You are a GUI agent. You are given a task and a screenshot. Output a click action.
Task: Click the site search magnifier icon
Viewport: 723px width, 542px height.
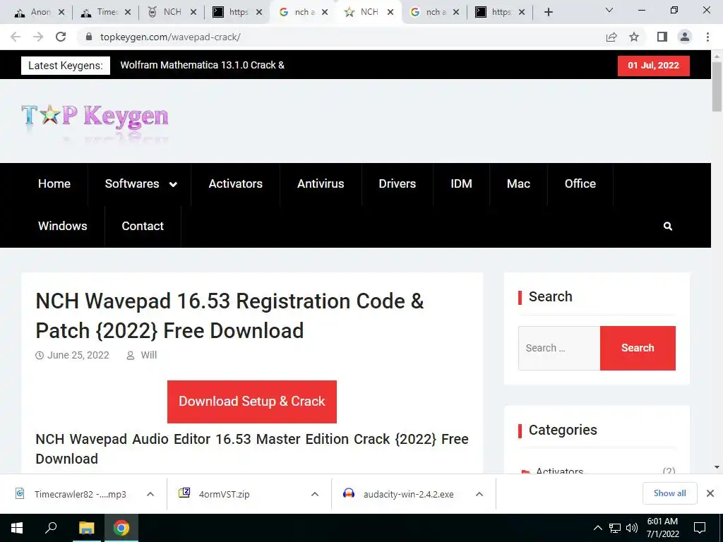[667, 227]
